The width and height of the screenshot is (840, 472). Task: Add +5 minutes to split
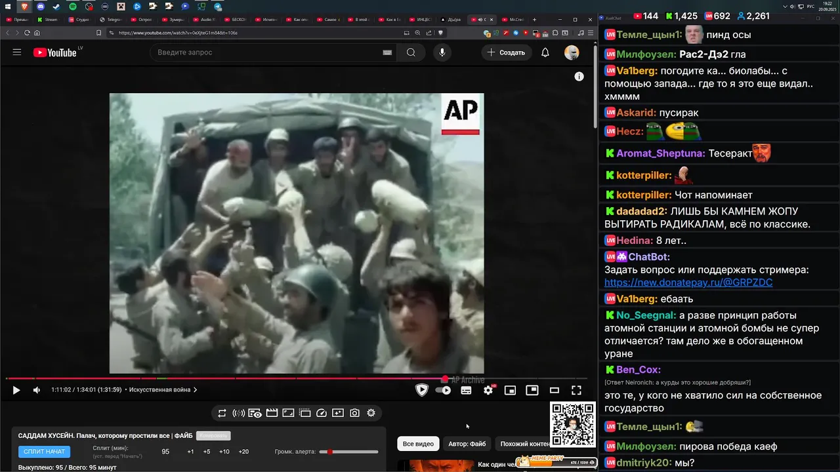tap(207, 452)
